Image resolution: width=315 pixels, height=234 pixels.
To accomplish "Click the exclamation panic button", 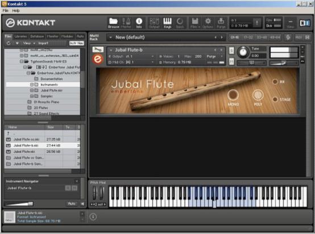I will (257, 23).
